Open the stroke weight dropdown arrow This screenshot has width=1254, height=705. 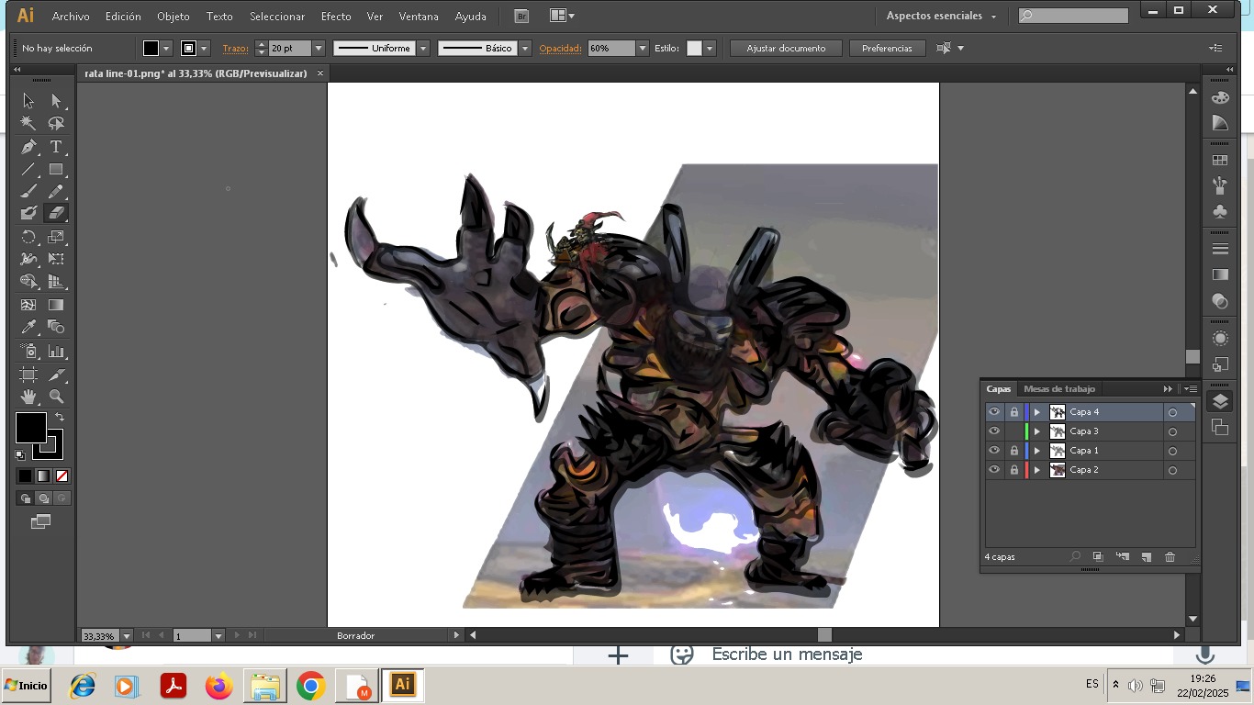point(319,49)
